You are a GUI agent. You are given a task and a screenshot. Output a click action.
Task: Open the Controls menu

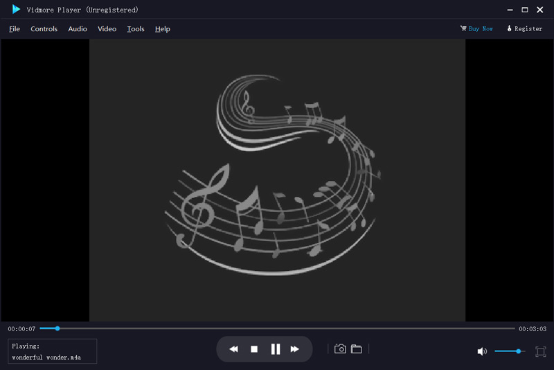tap(44, 29)
